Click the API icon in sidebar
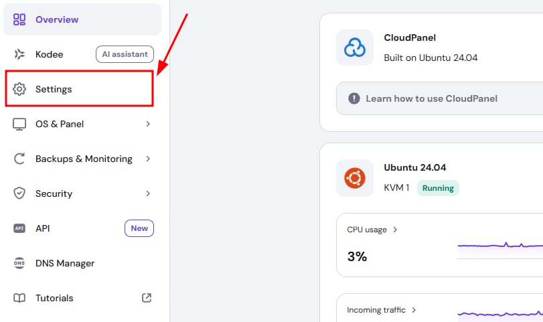This screenshot has height=322, width=543. tap(19, 228)
